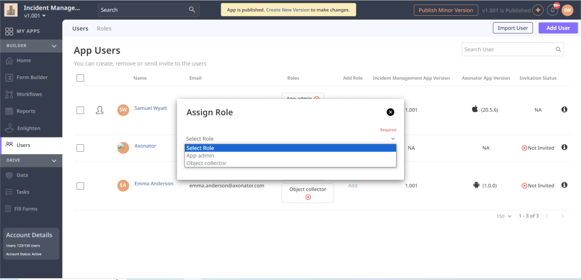Viewport: 581px width, 280px height.
Task: Select the checkbox next to Emma Anderson
Action: (x=81, y=186)
